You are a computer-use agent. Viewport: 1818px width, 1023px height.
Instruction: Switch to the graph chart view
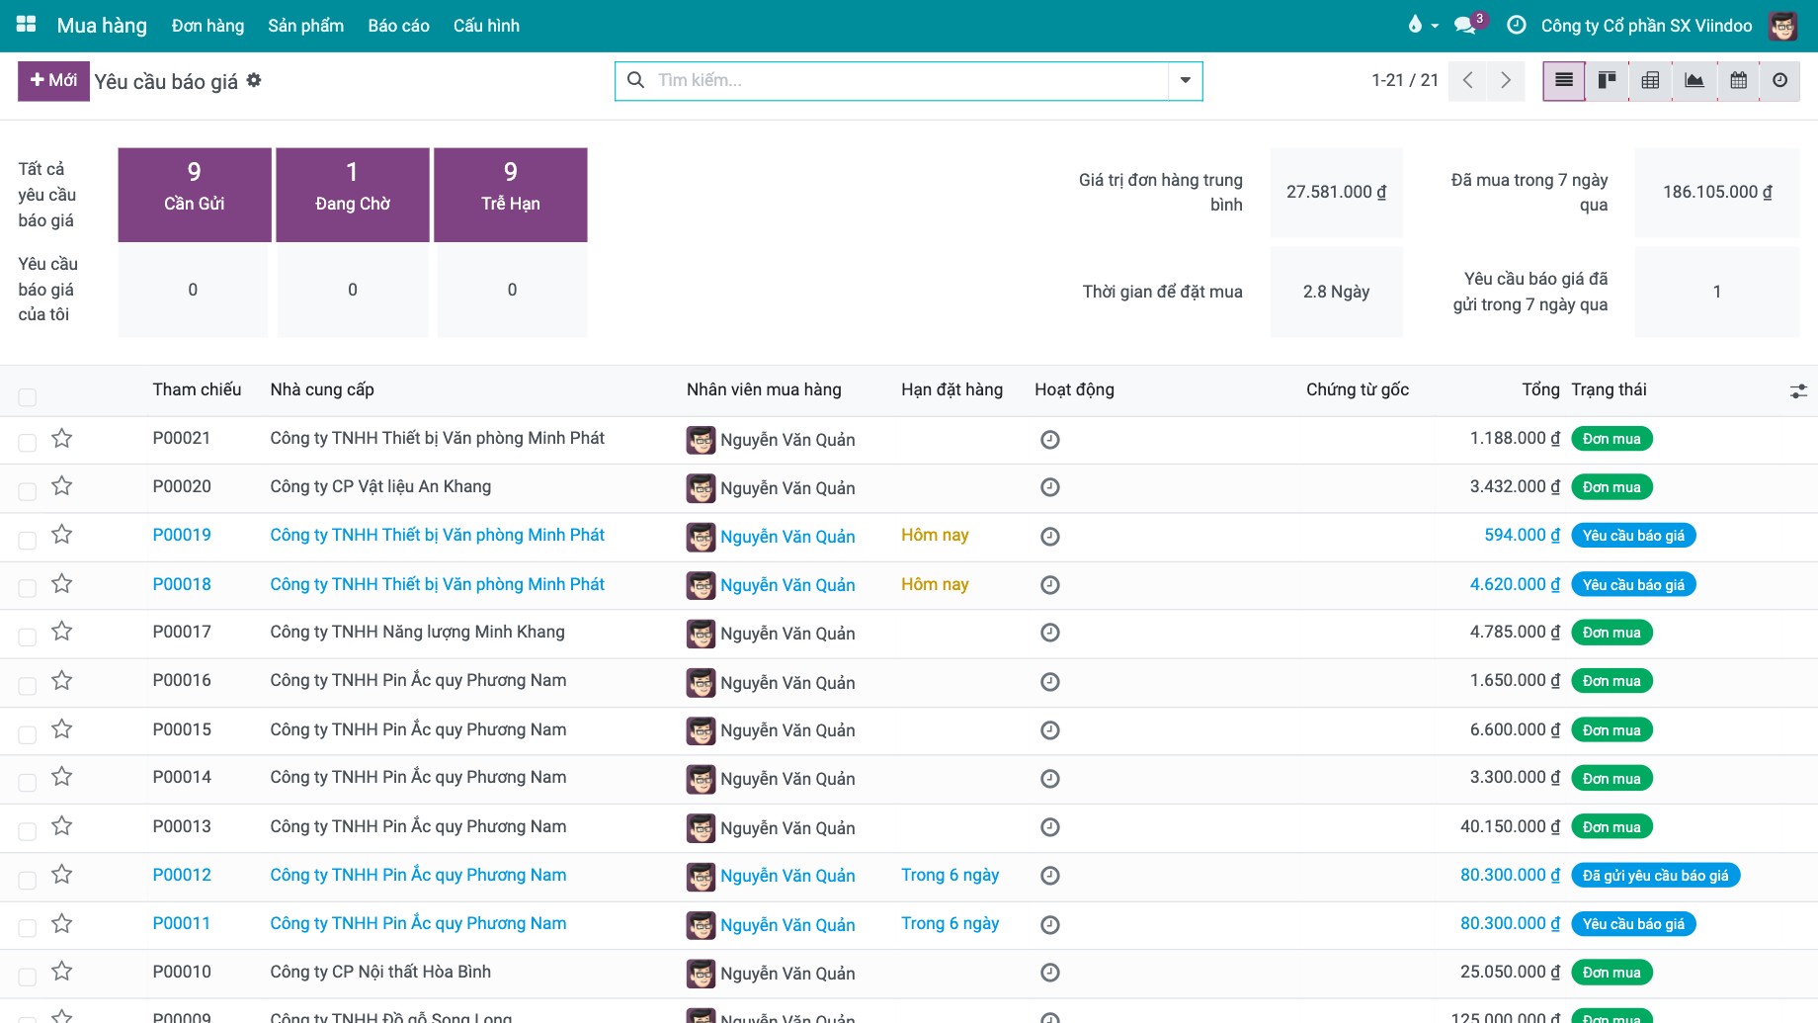point(1694,81)
